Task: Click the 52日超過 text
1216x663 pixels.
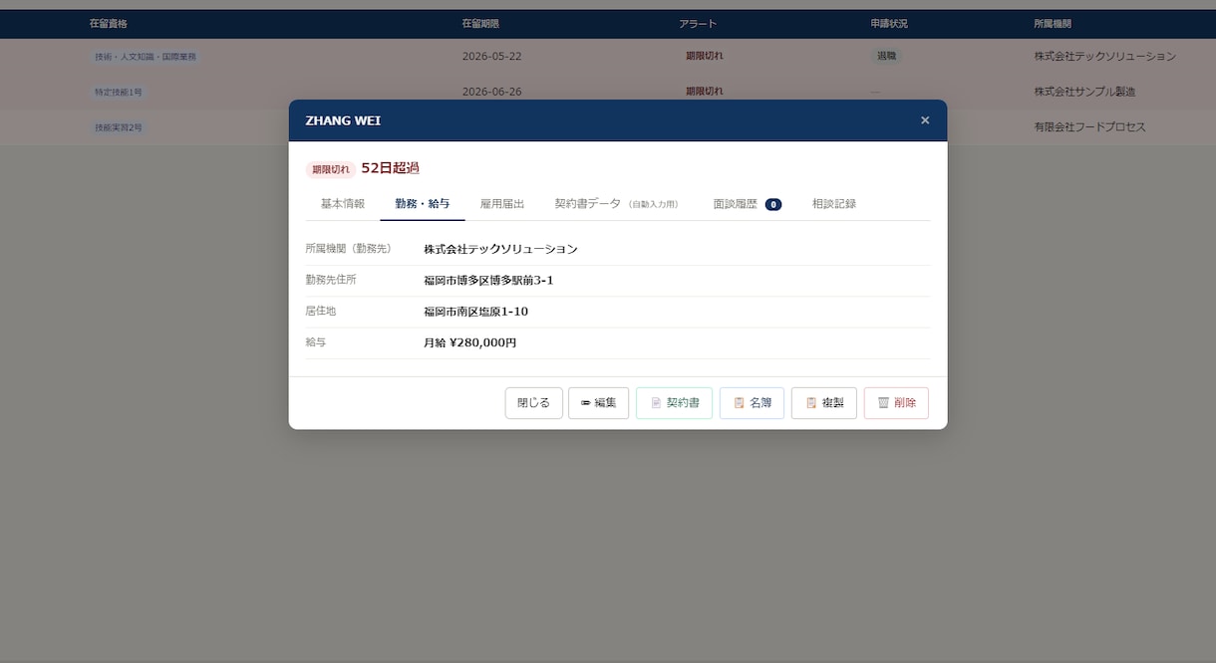Action: (x=390, y=168)
